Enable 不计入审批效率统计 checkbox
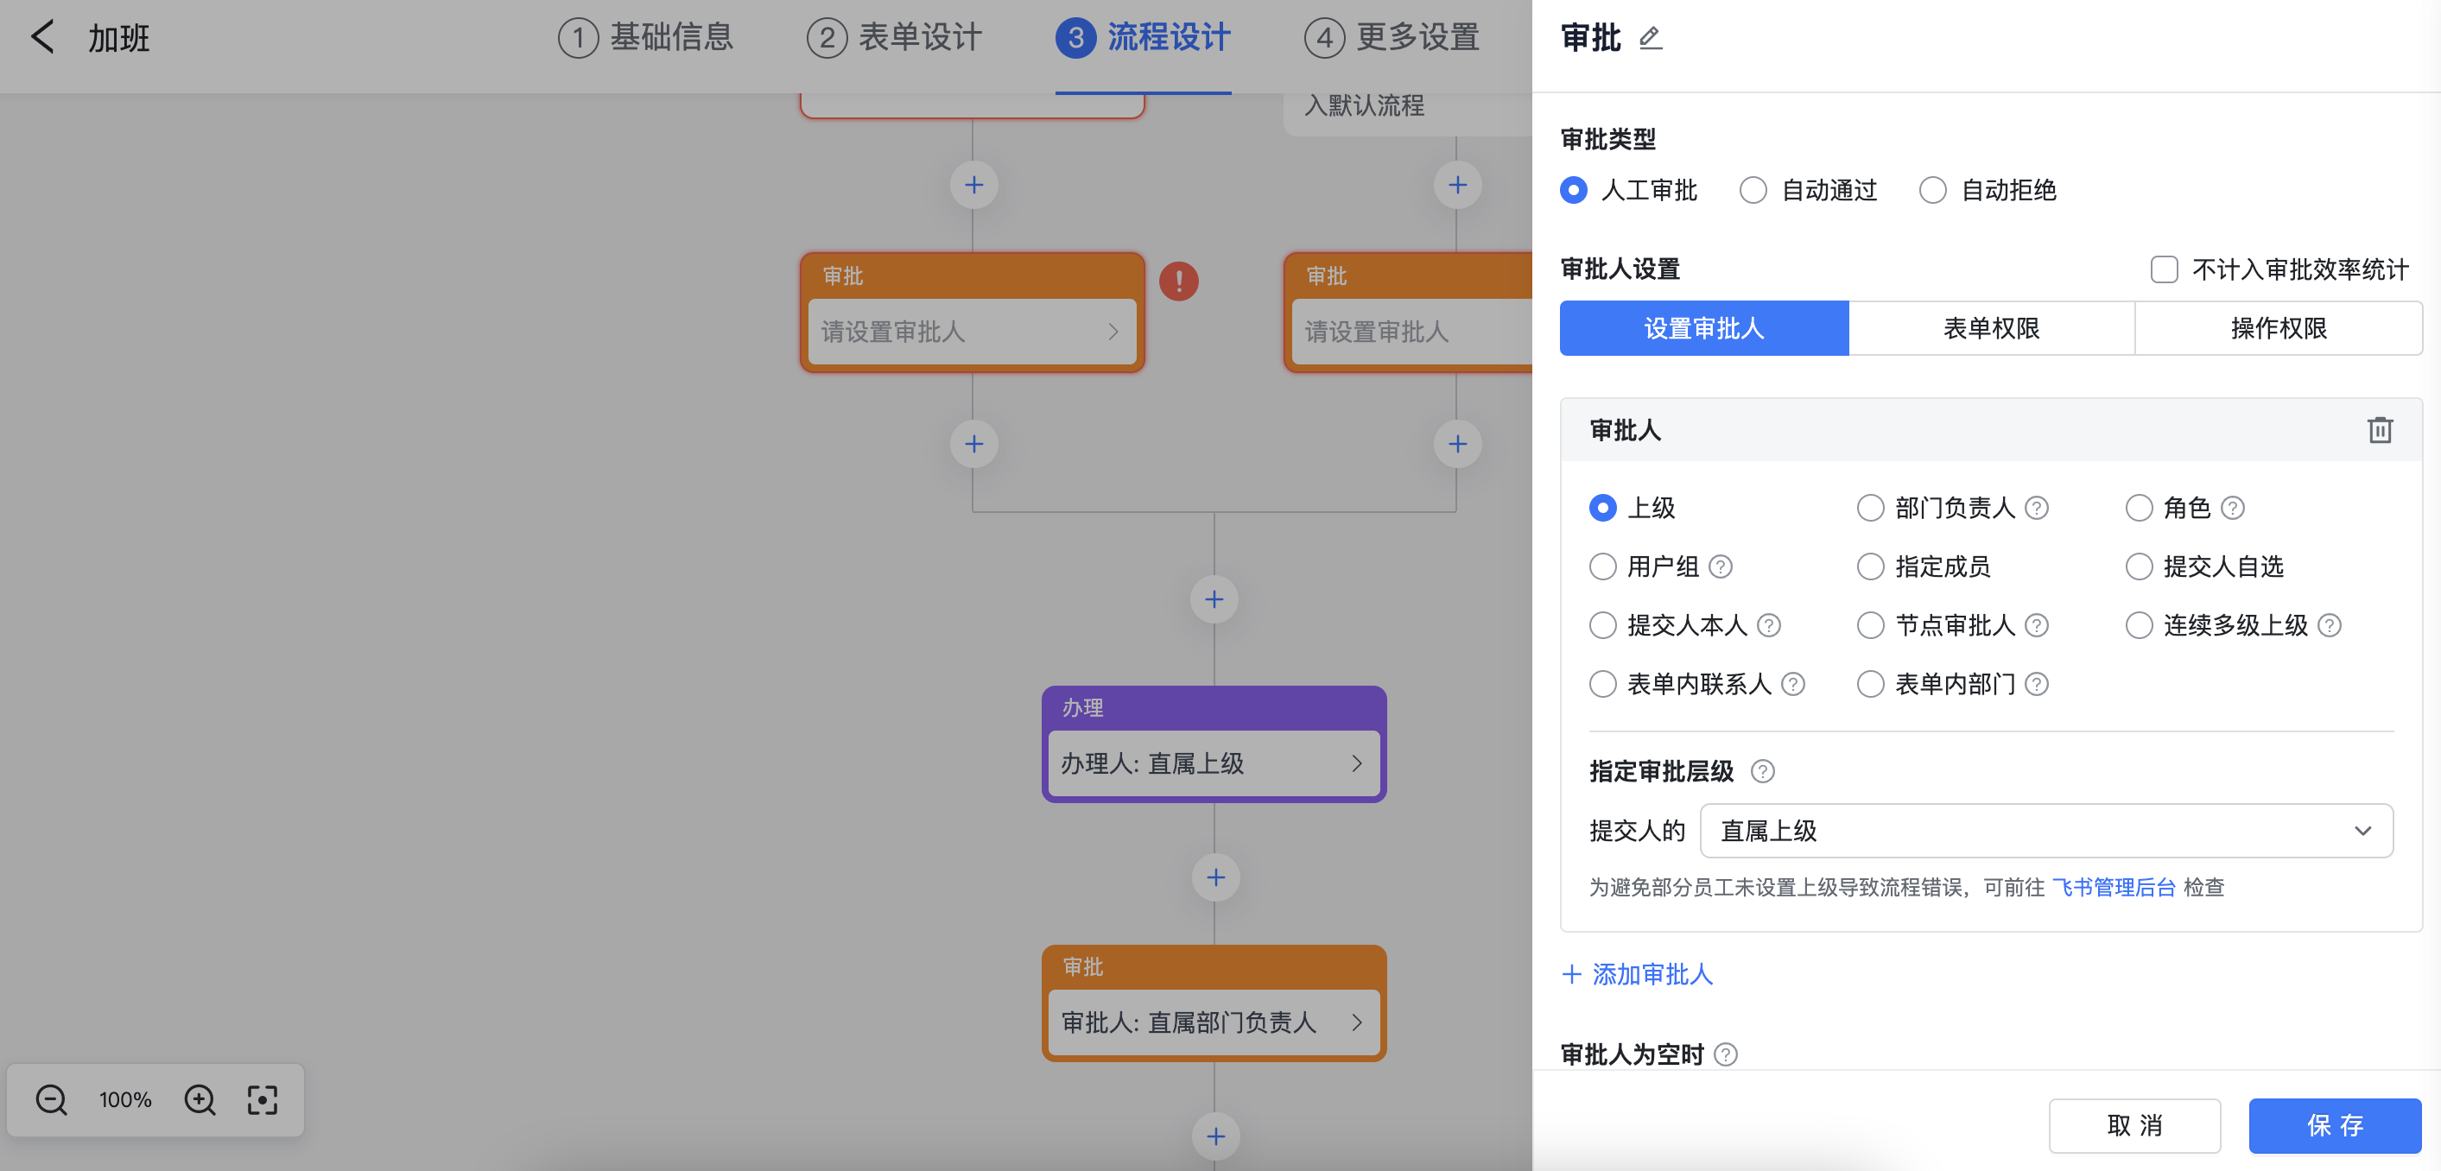 click(2165, 269)
